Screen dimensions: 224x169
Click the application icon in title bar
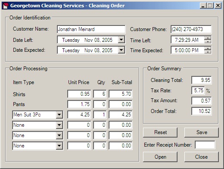coord(6,6)
